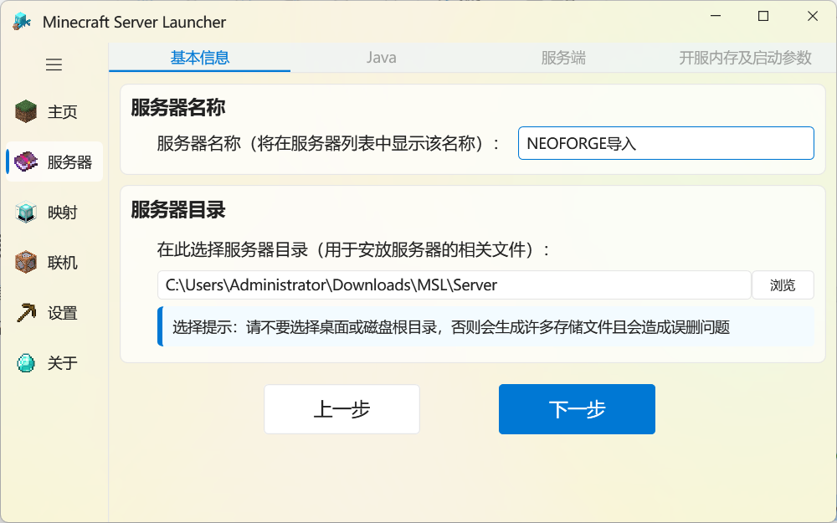Click the Minecraft Server Launcher title bar logo

pyautogui.click(x=22, y=22)
